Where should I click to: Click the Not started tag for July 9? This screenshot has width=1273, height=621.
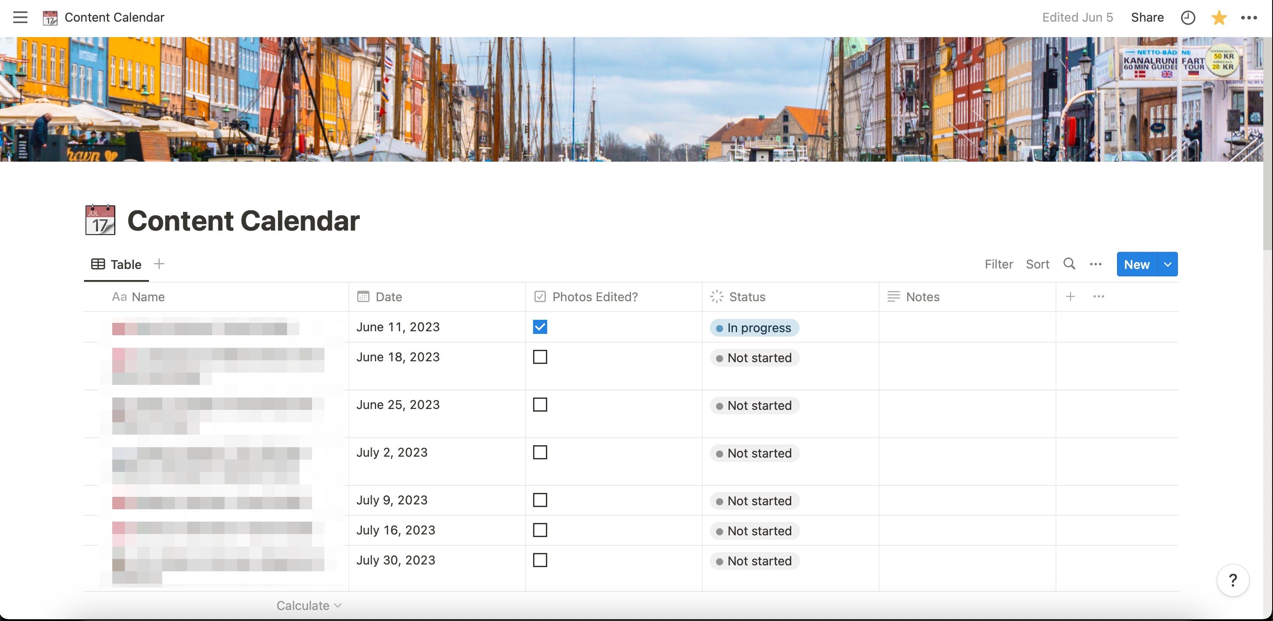(754, 501)
